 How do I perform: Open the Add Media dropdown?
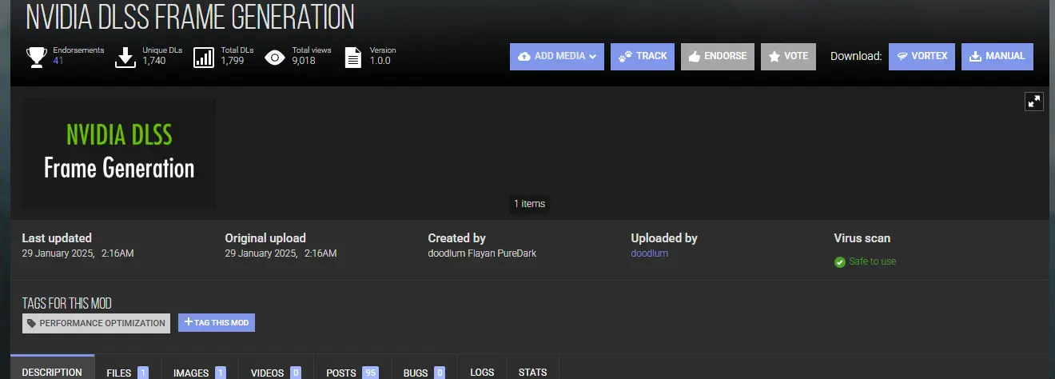pyautogui.click(x=557, y=57)
